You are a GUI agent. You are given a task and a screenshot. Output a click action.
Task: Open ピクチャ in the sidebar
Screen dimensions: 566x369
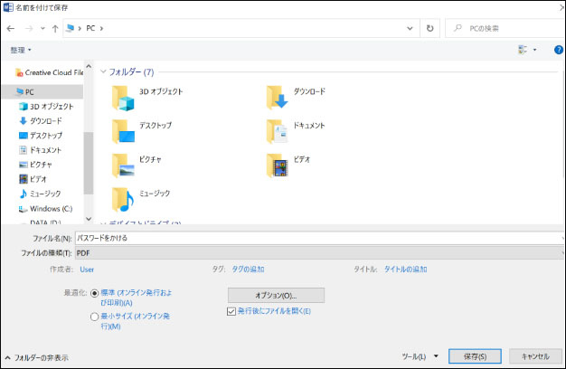35,165
